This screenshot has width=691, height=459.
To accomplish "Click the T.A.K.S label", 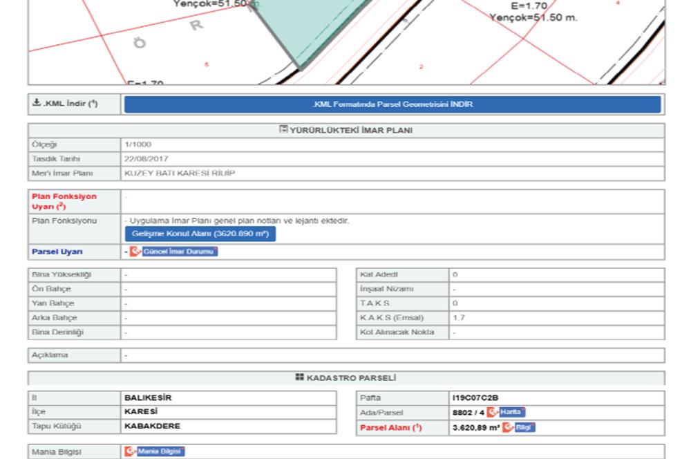I will click(375, 303).
